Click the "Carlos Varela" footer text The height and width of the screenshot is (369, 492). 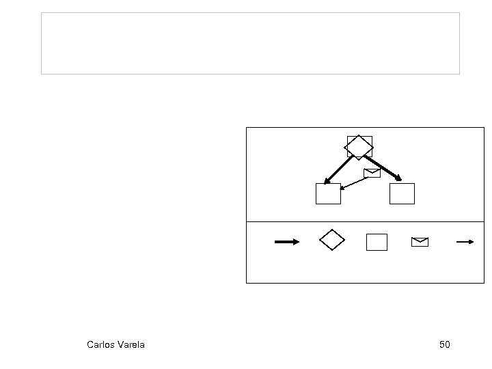click(x=115, y=345)
